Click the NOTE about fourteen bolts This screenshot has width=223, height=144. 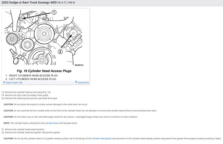coord(40,123)
